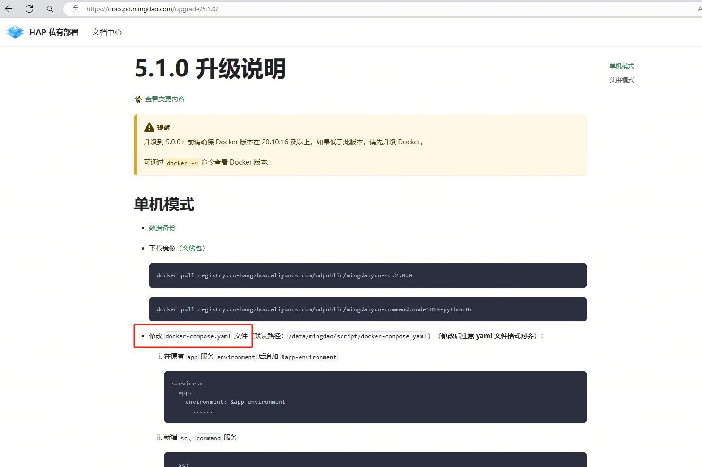This screenshot has width=702, height=467.
Task: Jump to 单机模式 in the right sidebar outline
Action: click(x=622, y=66)
